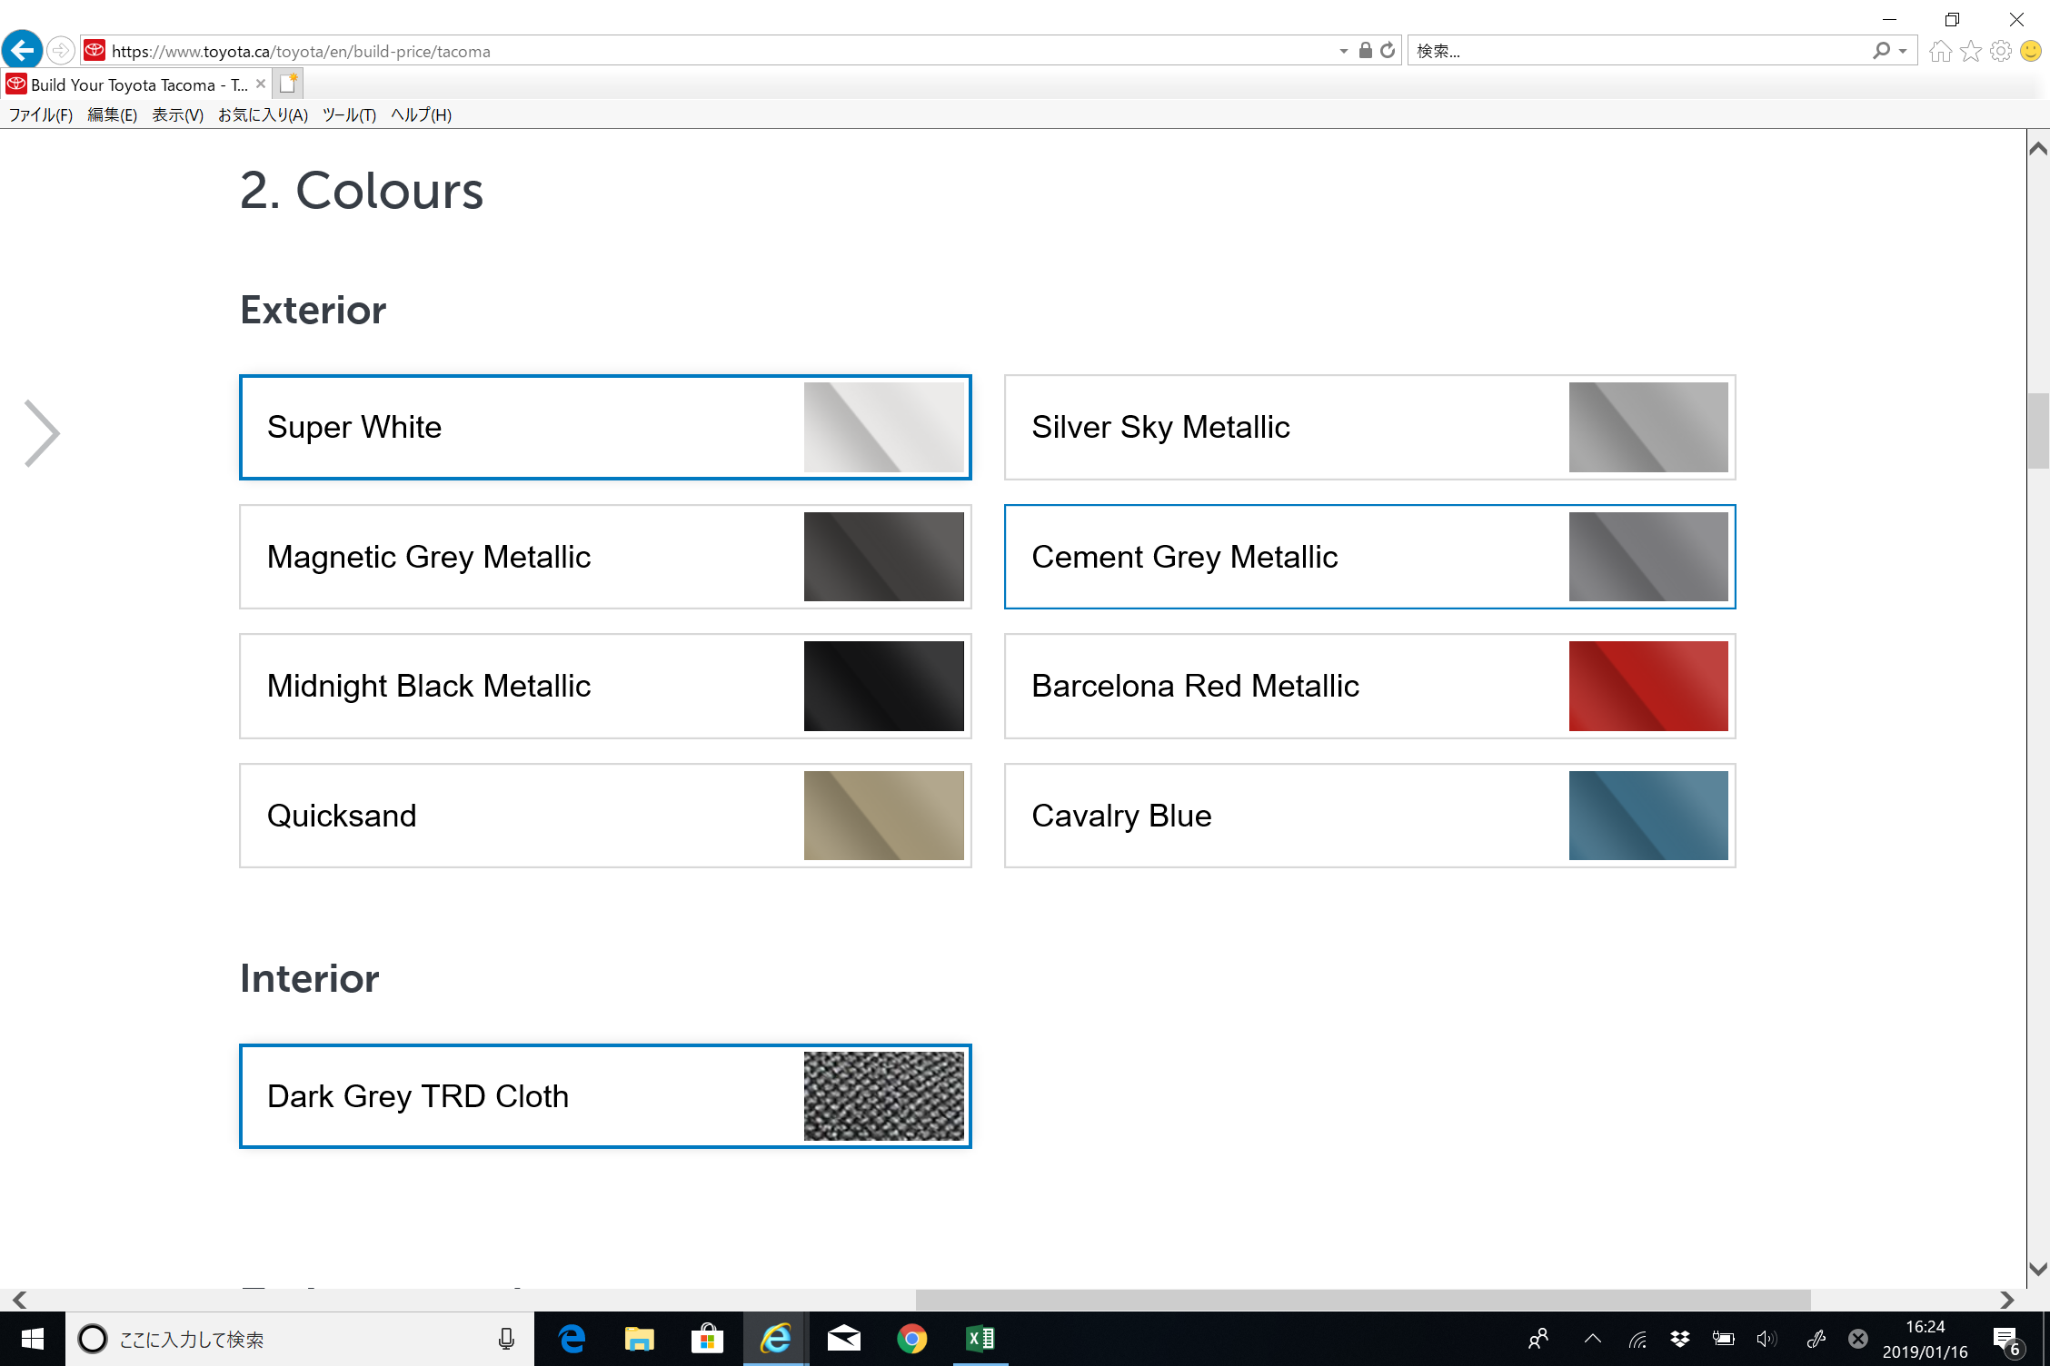Click the smiley feedback icon

2031,51
